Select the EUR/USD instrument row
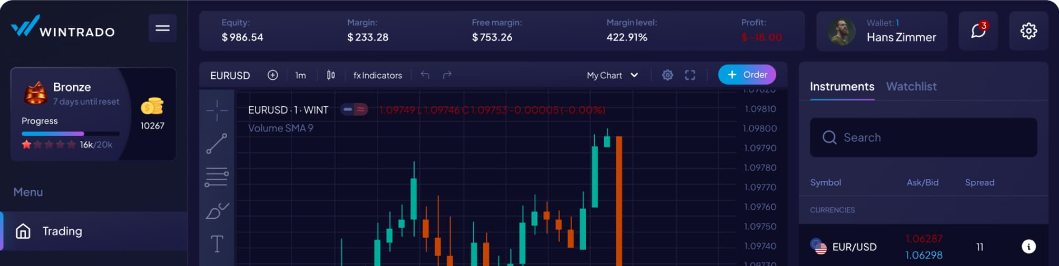Image resolution: width=1059 pixels, height=266 pixels. tap(923, 246)
